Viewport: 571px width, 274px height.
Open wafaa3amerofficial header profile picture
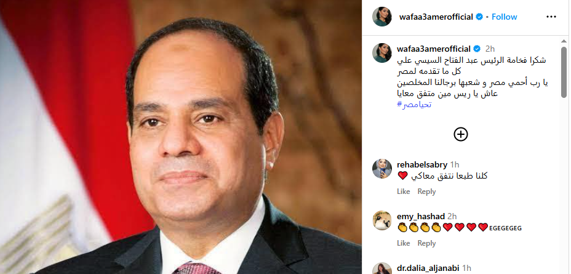382,17
